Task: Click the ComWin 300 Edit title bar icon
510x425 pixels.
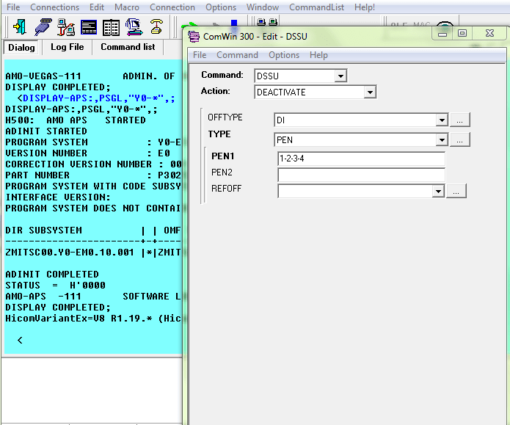Action: coord(194,36)
